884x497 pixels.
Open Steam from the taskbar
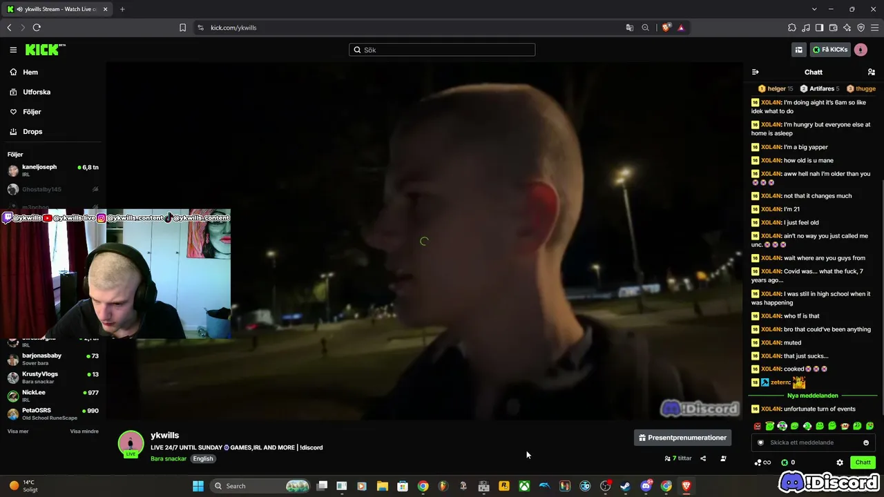(x=625, y=486)
